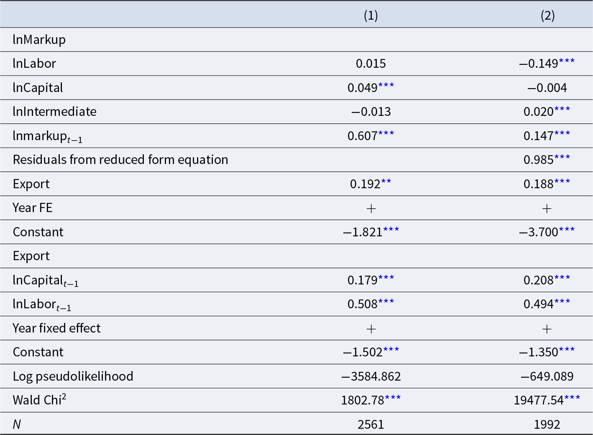
Task: Click the N value 2561
Action: pyautogui.click(x=371, y=425)
